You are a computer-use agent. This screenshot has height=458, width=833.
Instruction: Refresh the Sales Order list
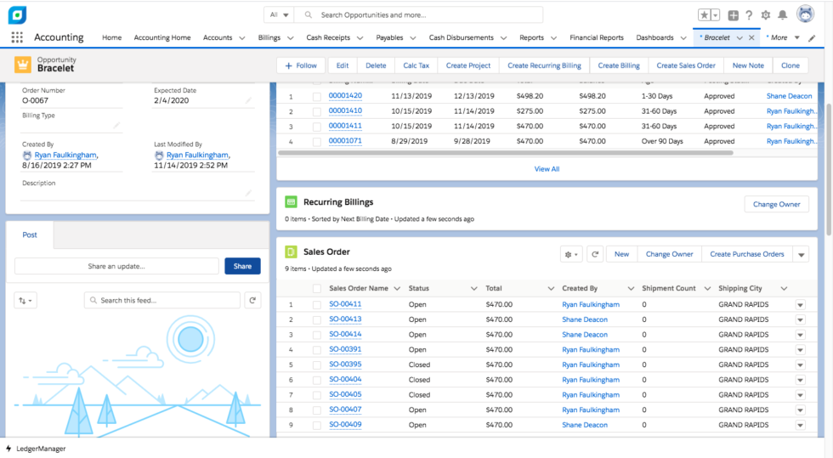tap(595, 254)
